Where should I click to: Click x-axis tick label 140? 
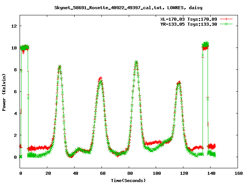pos(211,173)
